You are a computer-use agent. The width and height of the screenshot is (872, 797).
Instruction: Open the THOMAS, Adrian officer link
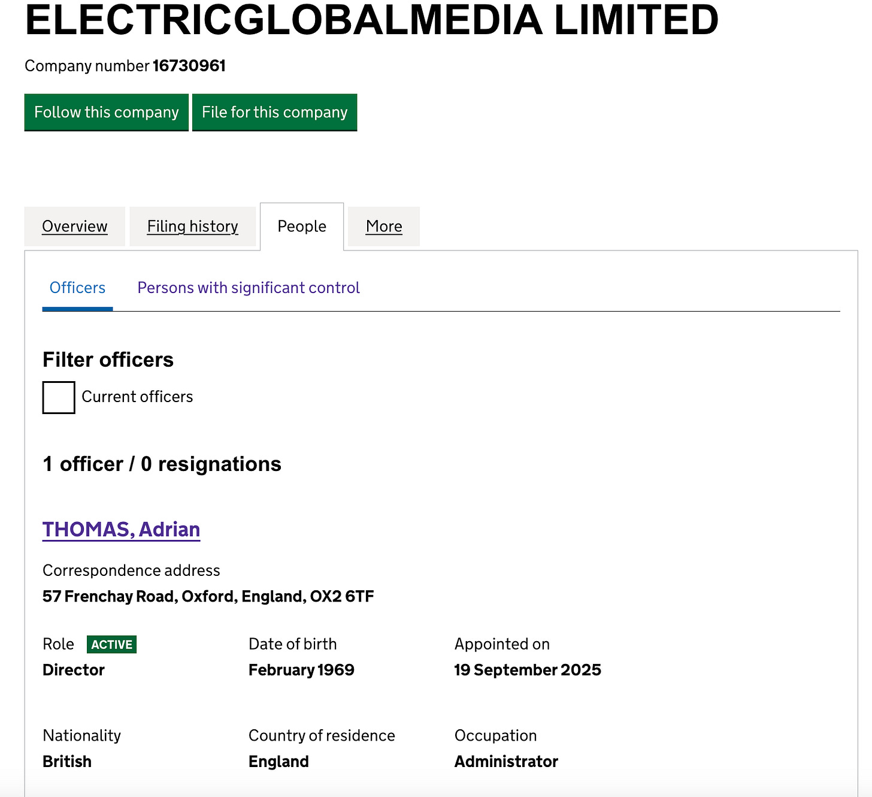click(x=121, y=530)
